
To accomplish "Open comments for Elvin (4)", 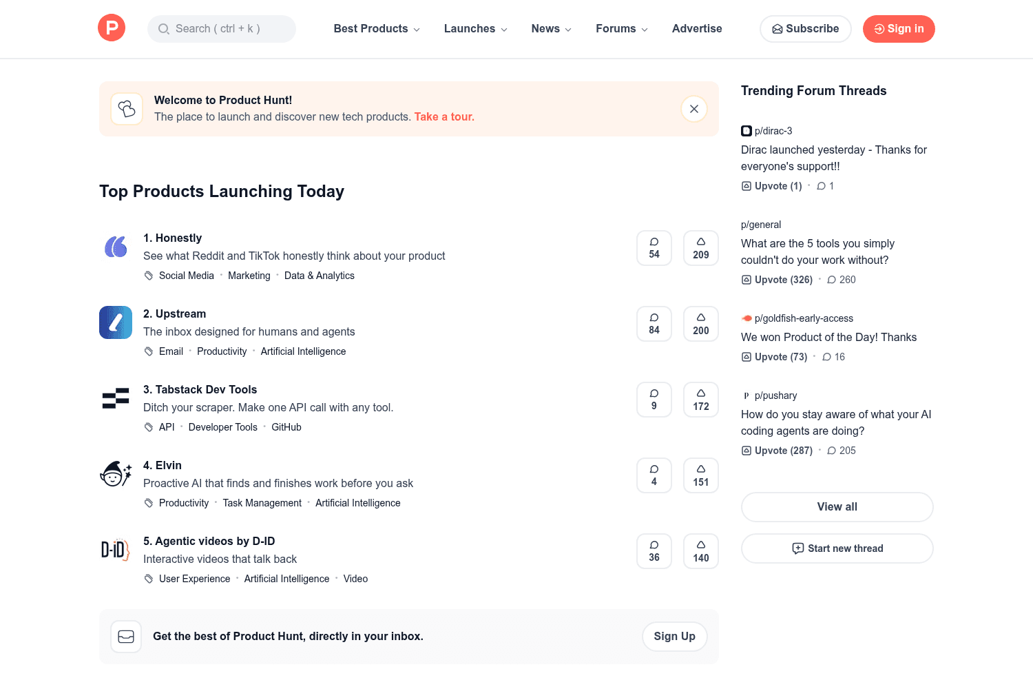I will click(654, 475).
